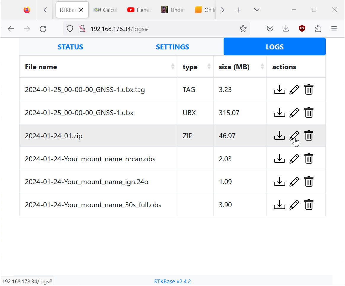Open the uBlock Origin extension icon

point(302,28)
